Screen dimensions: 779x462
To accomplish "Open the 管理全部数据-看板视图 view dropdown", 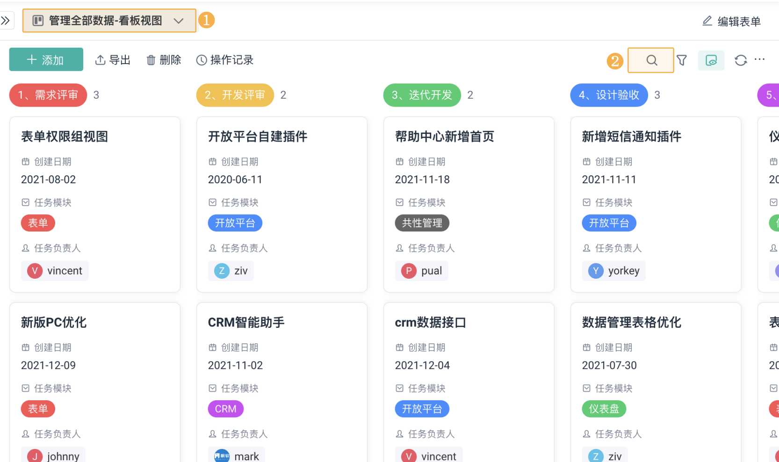I will coord(109,21).
